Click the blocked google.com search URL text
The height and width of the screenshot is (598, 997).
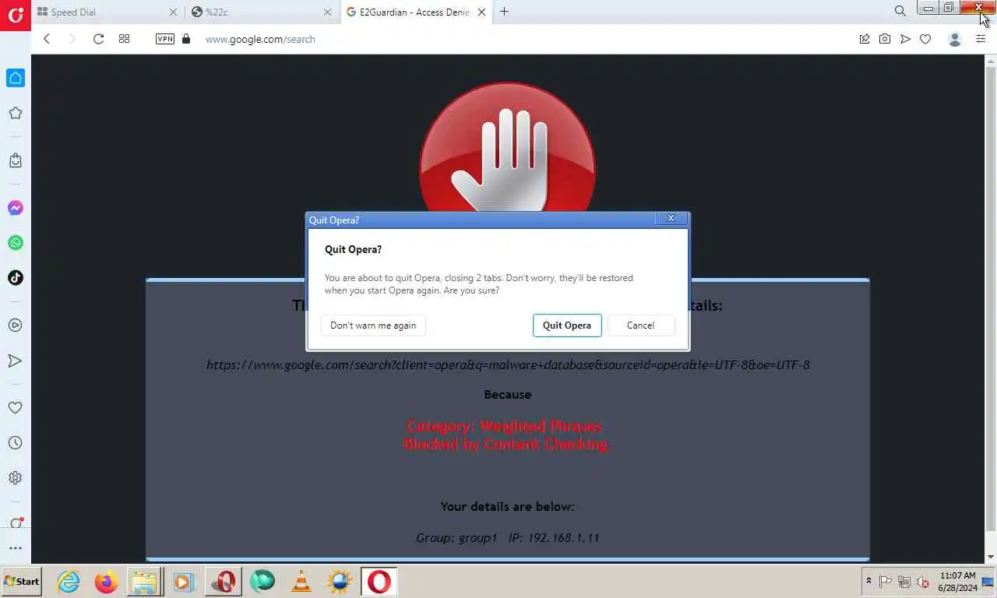508,364
